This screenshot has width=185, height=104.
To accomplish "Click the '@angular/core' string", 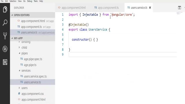I will point(121,15).
